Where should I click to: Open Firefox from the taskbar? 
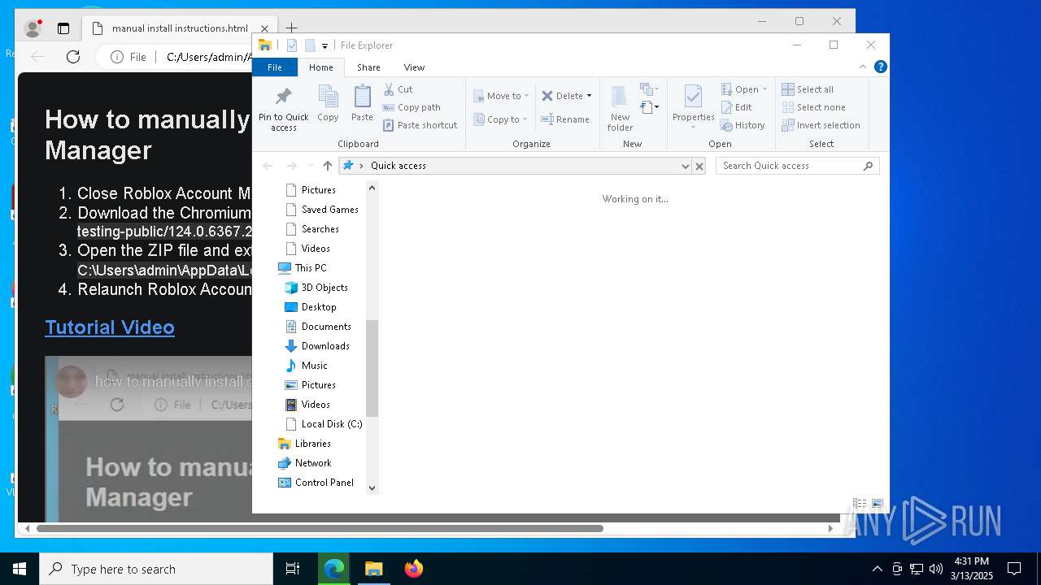[413, 569]
